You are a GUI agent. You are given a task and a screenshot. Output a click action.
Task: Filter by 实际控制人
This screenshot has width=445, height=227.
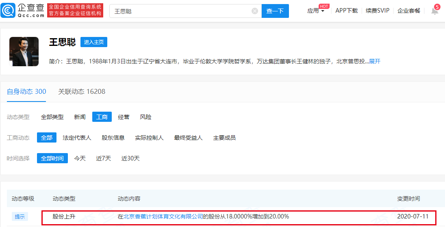(149, 138)
